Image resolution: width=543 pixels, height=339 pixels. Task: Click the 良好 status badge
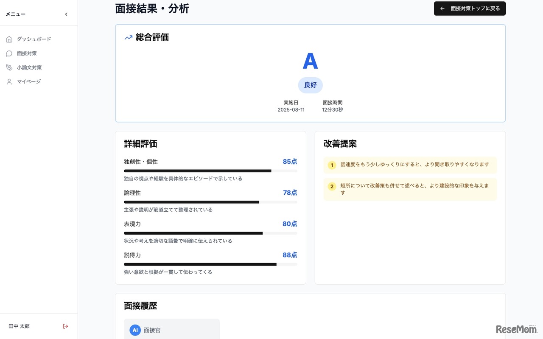310,85
